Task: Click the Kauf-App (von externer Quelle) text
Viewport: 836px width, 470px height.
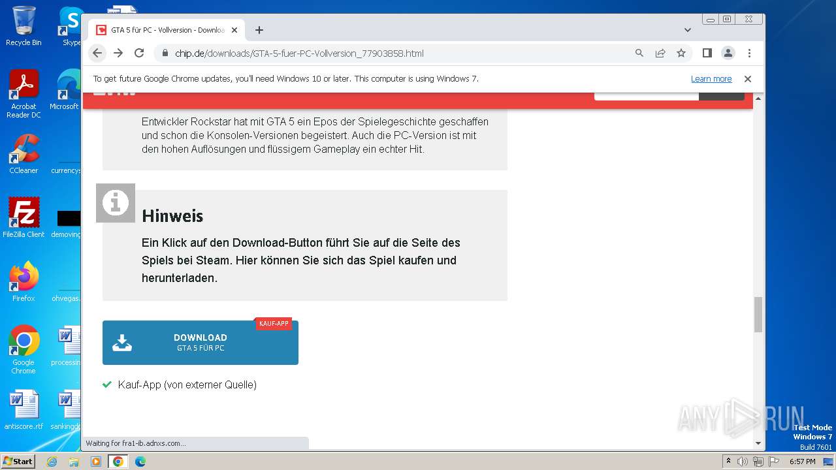Action: [x=187, y=385]
